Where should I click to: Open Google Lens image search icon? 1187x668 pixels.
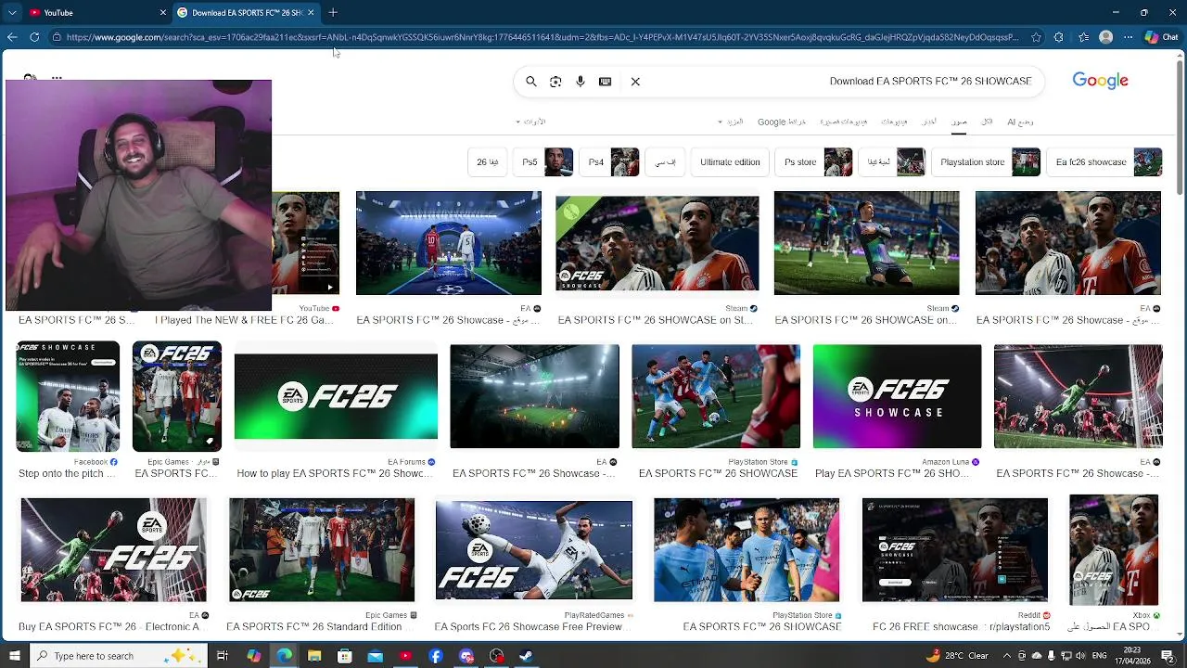pyautogui.click(x=555, y=82)
